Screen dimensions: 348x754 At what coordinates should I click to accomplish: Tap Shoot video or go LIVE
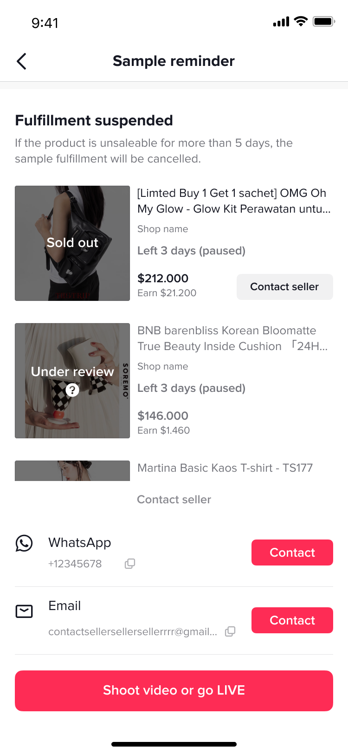pyautogui.click(x=174, y=690)
